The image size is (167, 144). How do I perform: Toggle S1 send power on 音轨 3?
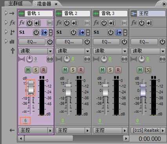111,32
